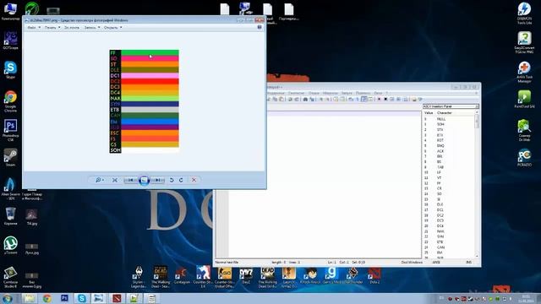Toggle highlighted Indent Guide button
Image resolution: width=541 pixels, height=304 pixels.
point(364,100)
